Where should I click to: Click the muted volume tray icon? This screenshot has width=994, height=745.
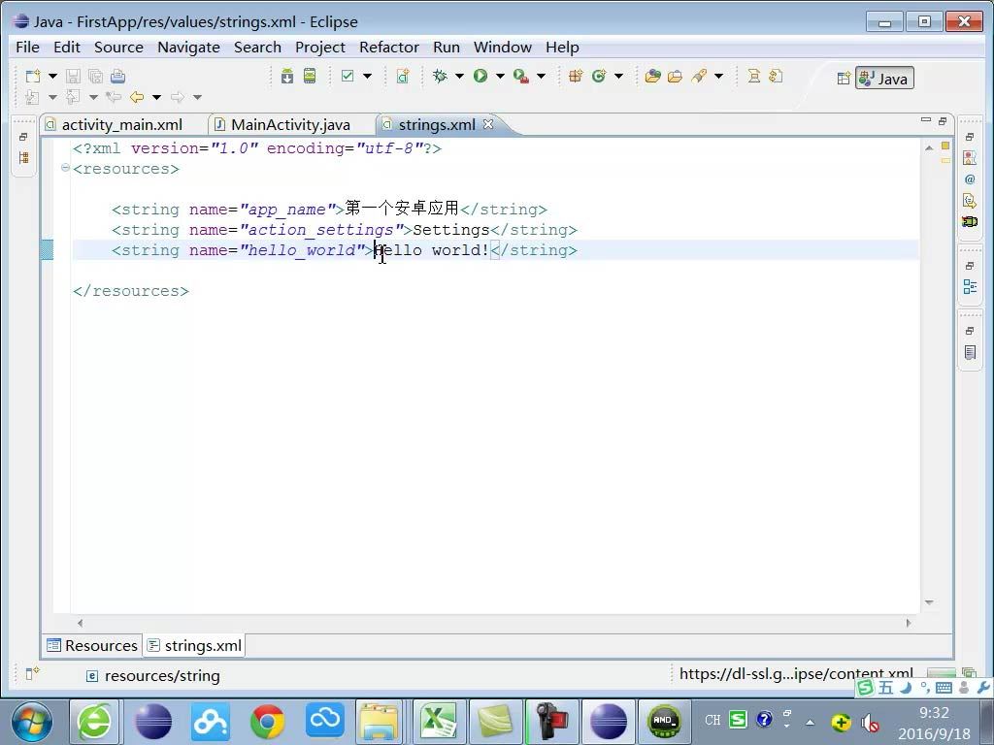pyautogui.click(x=870, y=722)
